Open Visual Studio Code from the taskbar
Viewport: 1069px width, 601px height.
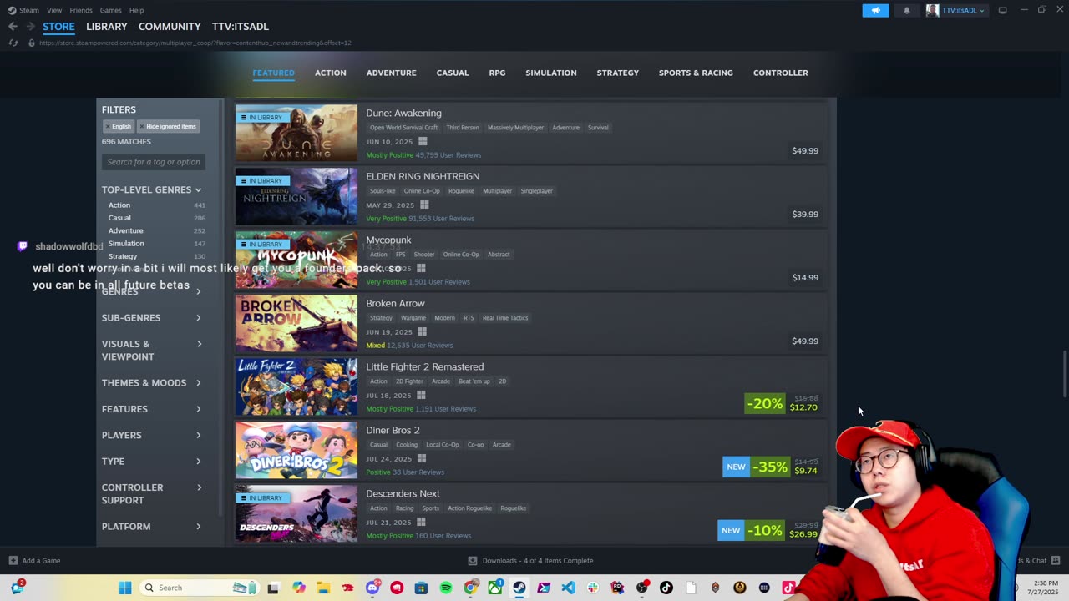[568, 588]
